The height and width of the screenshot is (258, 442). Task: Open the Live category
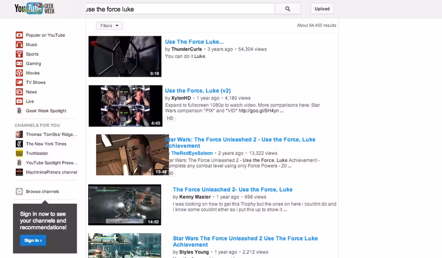point(30,101)
